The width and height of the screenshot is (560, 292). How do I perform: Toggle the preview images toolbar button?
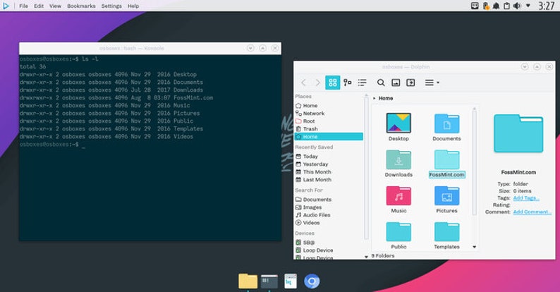[396, 83]
